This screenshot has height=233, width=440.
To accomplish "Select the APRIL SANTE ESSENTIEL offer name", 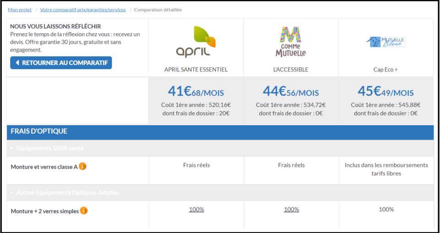I will [x=196, y=70].
